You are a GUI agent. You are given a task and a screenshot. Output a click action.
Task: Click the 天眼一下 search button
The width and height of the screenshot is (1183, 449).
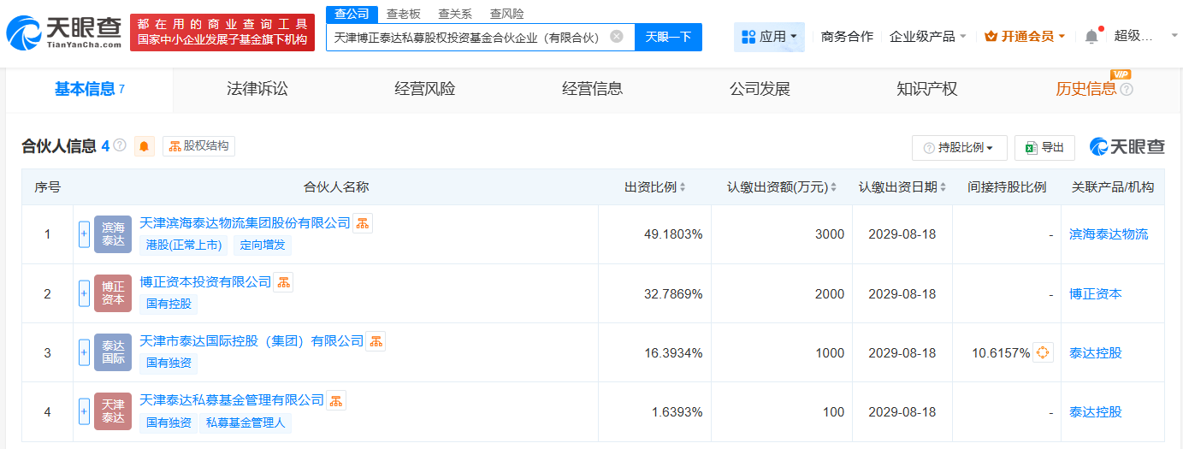(668, 37)
